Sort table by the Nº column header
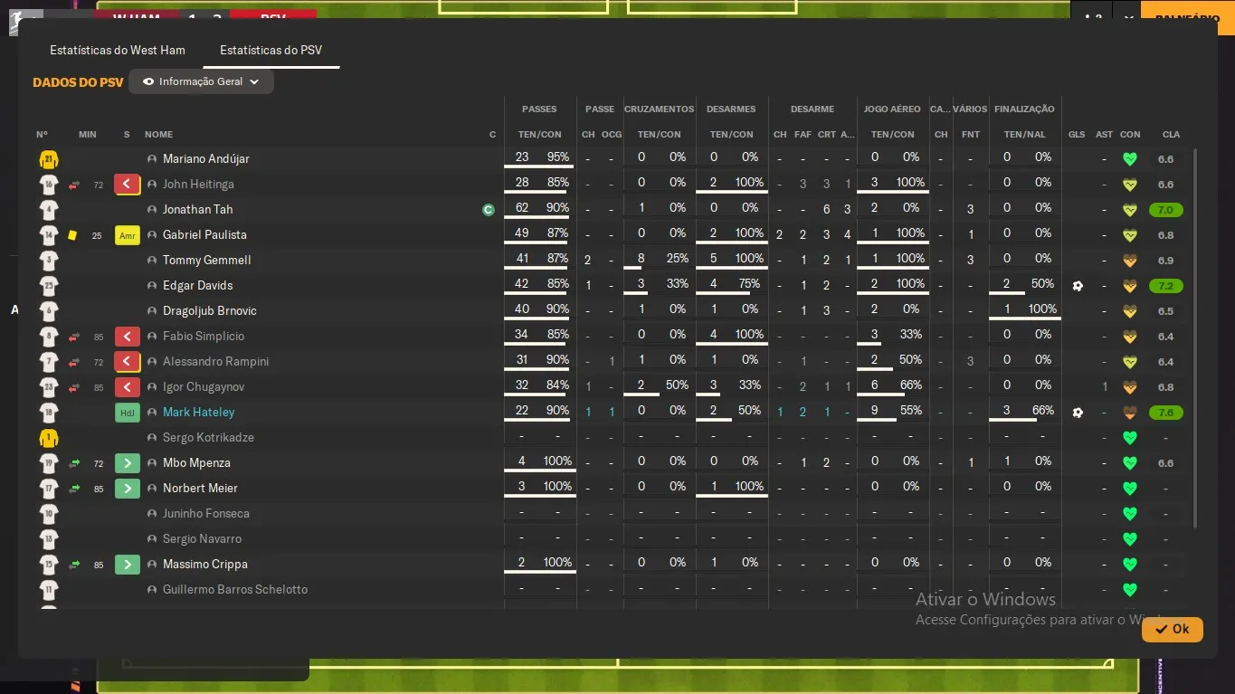1235x694 pixels. [42, 135]
